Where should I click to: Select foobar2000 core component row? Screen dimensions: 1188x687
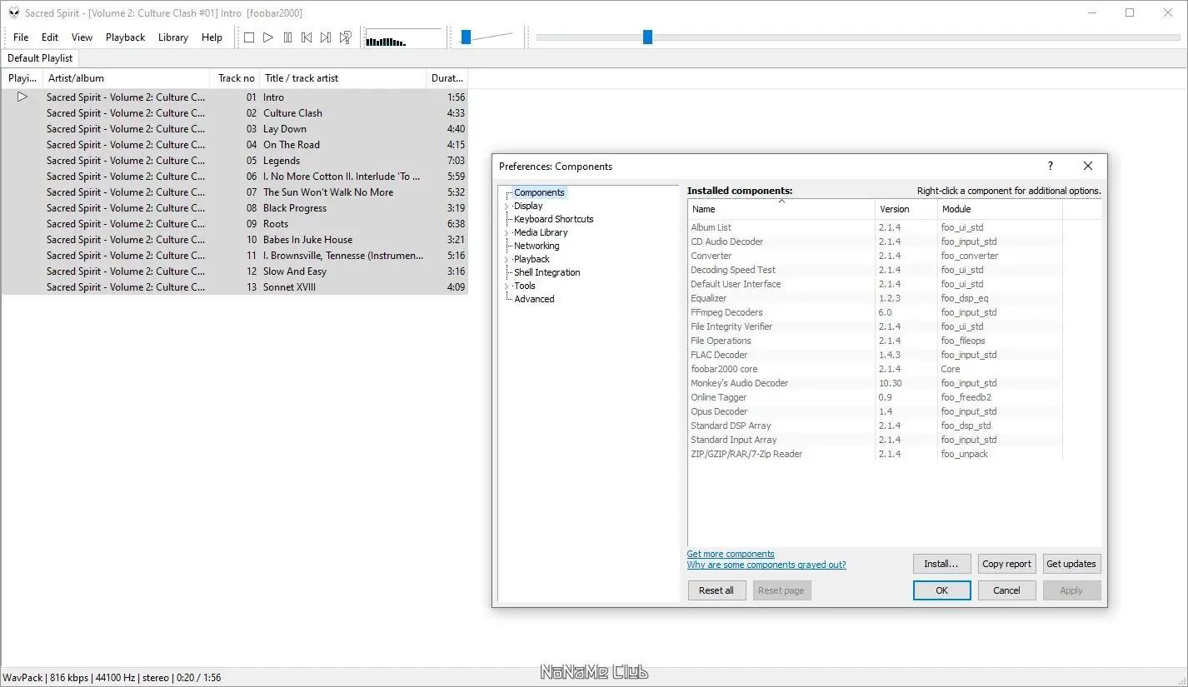(875, 369)
